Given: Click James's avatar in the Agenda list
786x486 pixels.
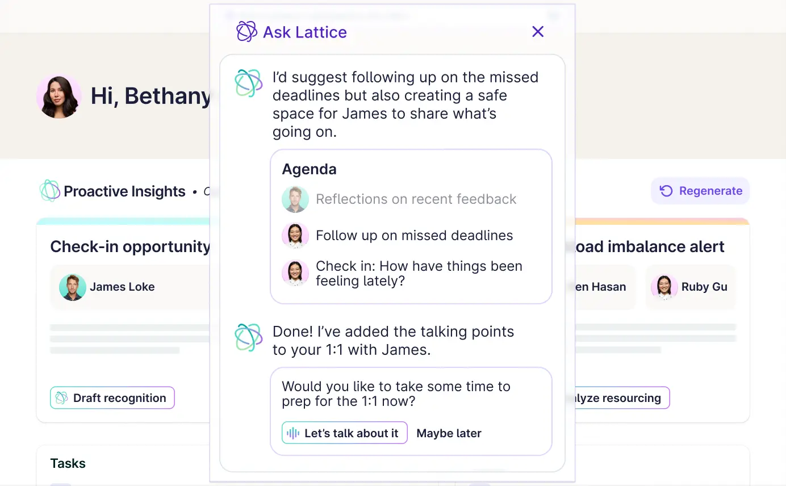Looking at the screenshot, I should (x=295, y=199).
